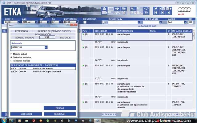Viewport: 197px width, 123px height.
Task: Go to next page with right-arrow page icon
Action: click(x=169, y=9)
